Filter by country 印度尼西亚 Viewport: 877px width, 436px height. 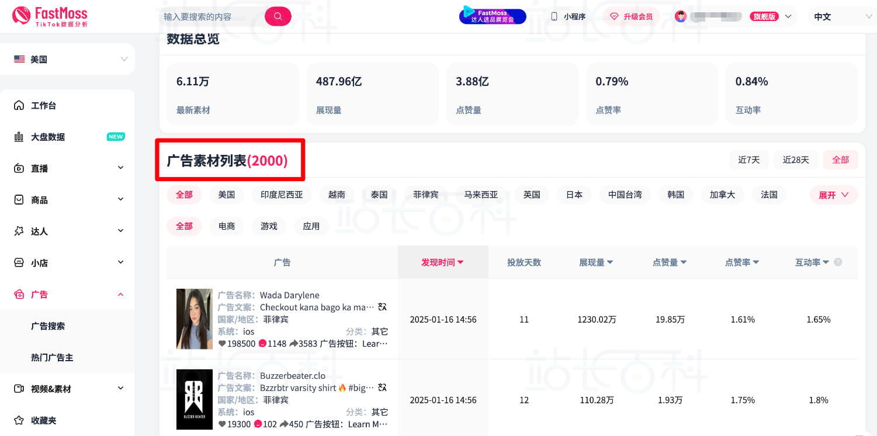[x=282, y=195]
